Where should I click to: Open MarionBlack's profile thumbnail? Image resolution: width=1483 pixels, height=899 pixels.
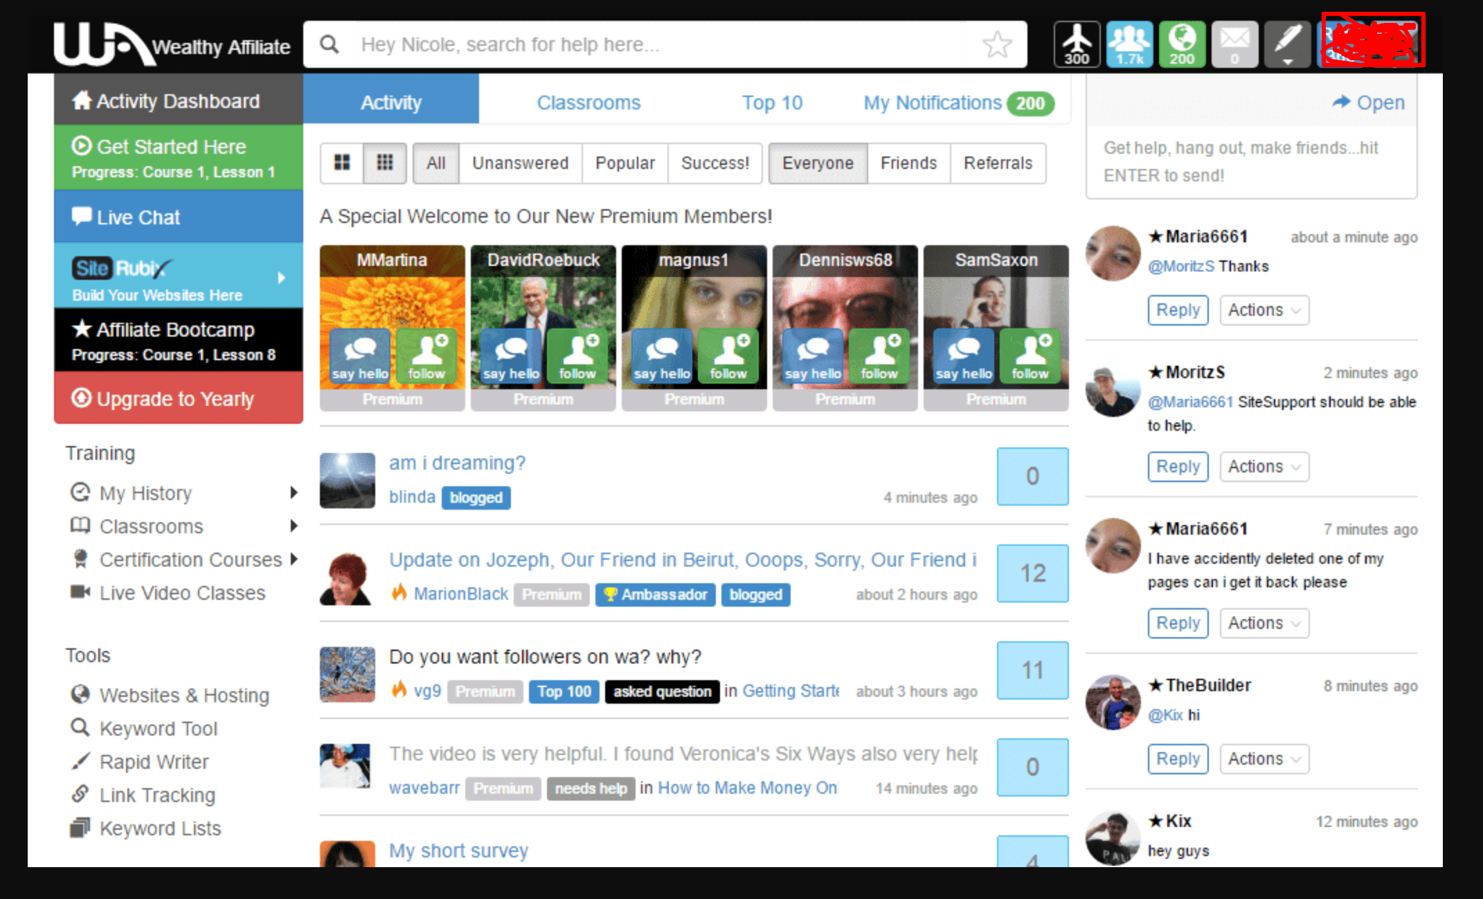[347, 578]
